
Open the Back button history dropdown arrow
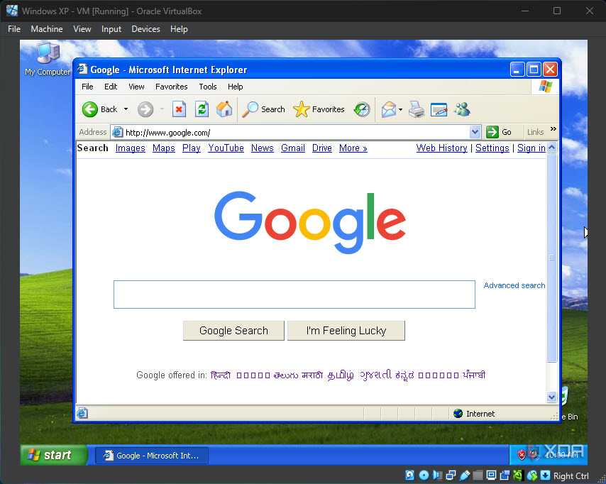(x=126, y=109)
